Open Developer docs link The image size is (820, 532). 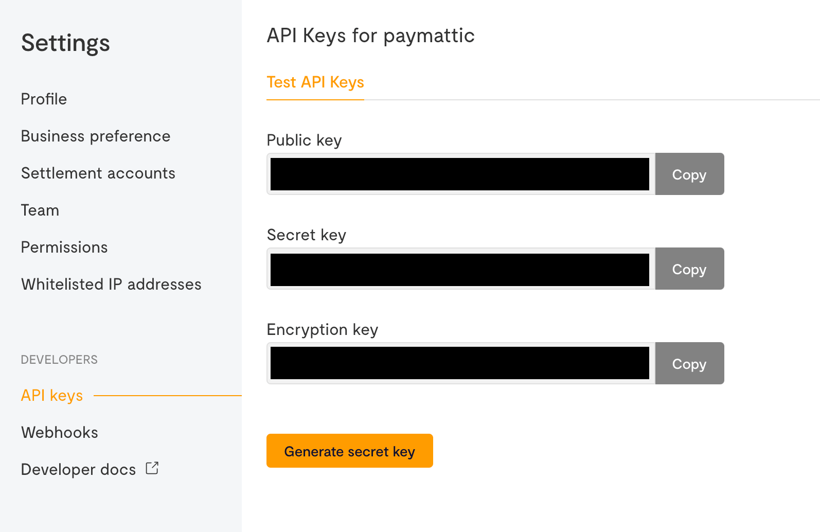[x=79, y=469]
